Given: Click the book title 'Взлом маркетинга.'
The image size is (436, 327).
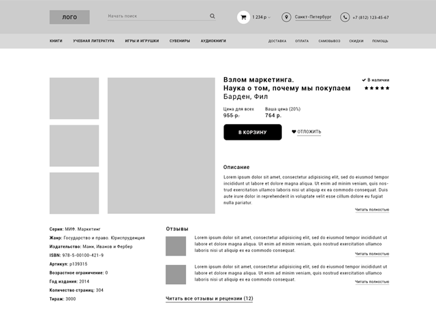Looking at the screenshot, I should click(259, 80).
